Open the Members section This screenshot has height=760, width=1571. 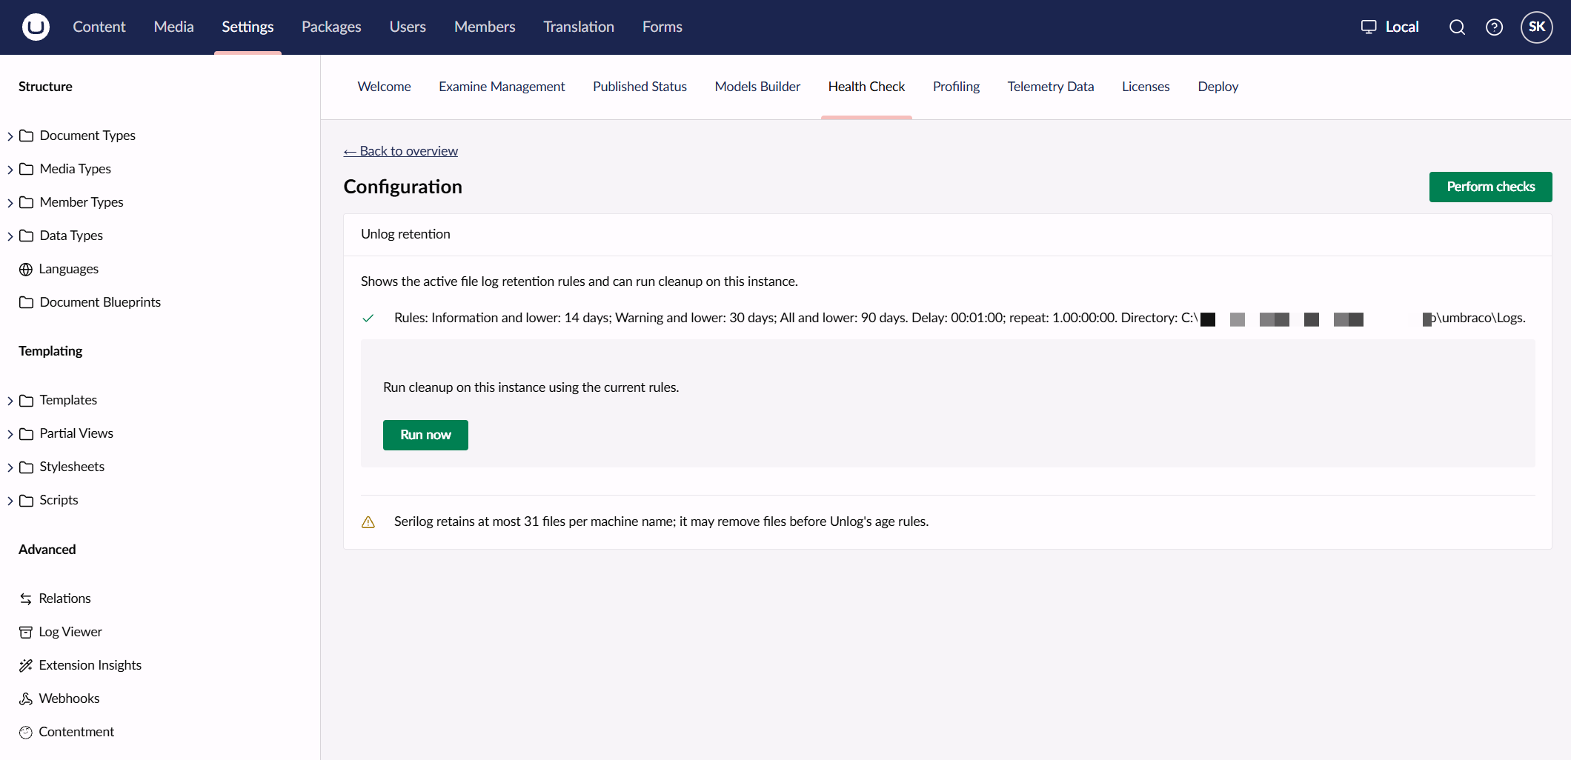(485, 27)
